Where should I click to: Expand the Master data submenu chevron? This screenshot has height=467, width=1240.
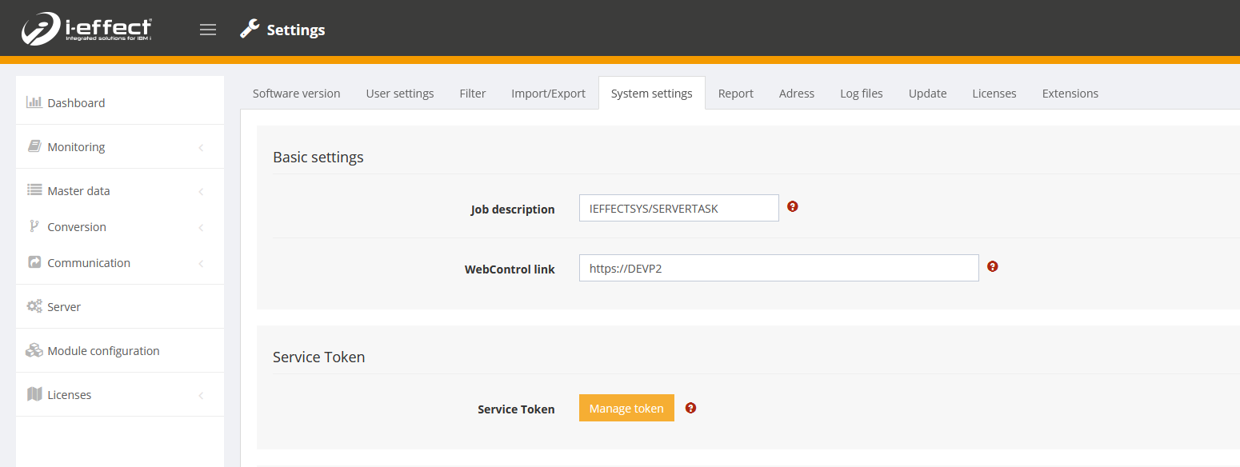201,191
